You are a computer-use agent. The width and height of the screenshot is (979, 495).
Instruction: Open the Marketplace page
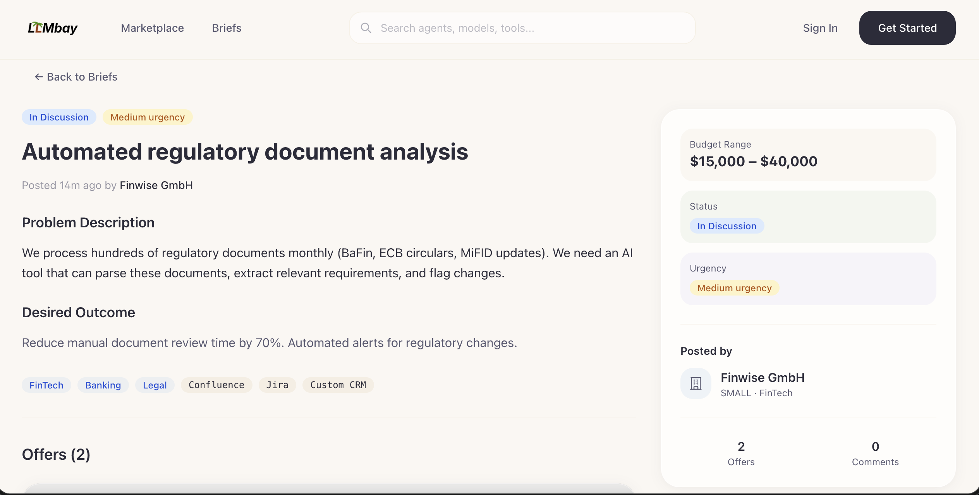152,27
